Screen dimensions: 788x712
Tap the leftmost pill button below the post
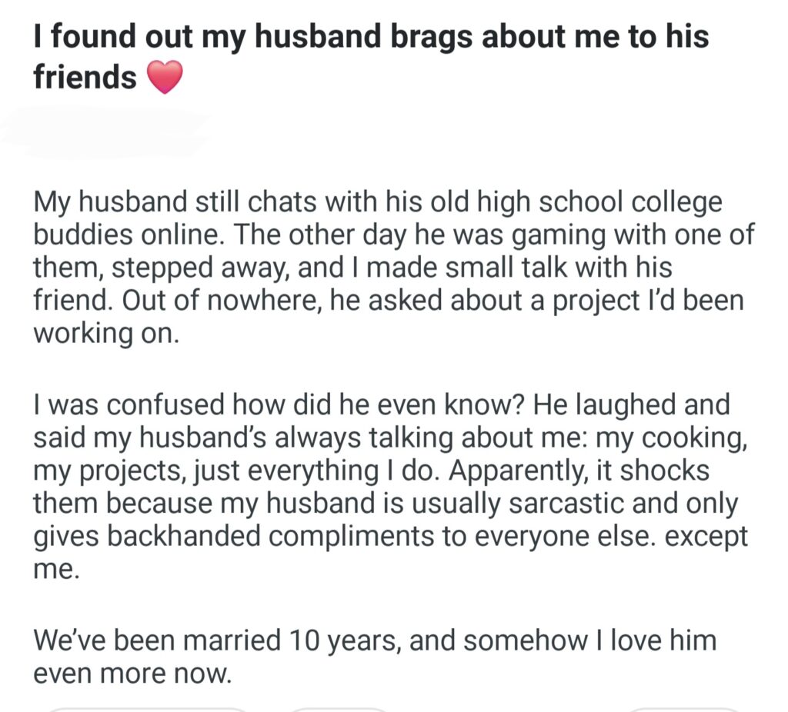tap(148, 709)
